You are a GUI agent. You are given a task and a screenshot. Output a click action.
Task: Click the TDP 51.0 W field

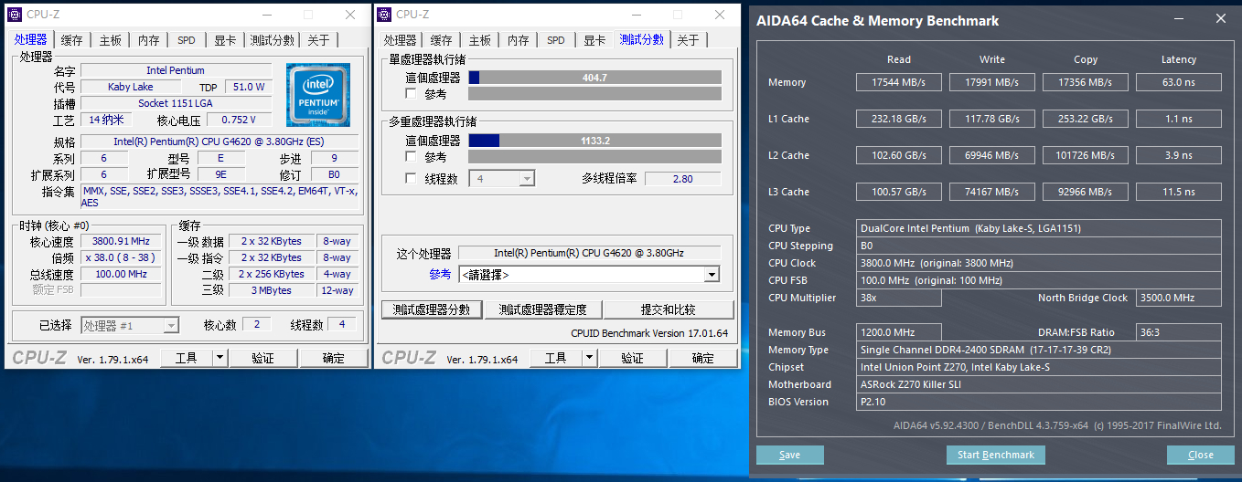(249, 87)
